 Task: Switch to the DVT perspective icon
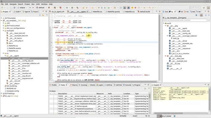click(208, 8)
